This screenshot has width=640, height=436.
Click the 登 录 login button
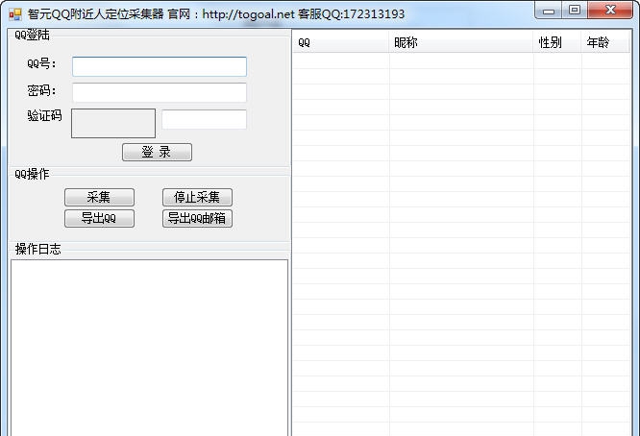click(157, 152)
